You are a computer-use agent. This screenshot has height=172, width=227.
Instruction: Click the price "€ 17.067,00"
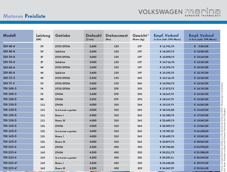point(201,126)
